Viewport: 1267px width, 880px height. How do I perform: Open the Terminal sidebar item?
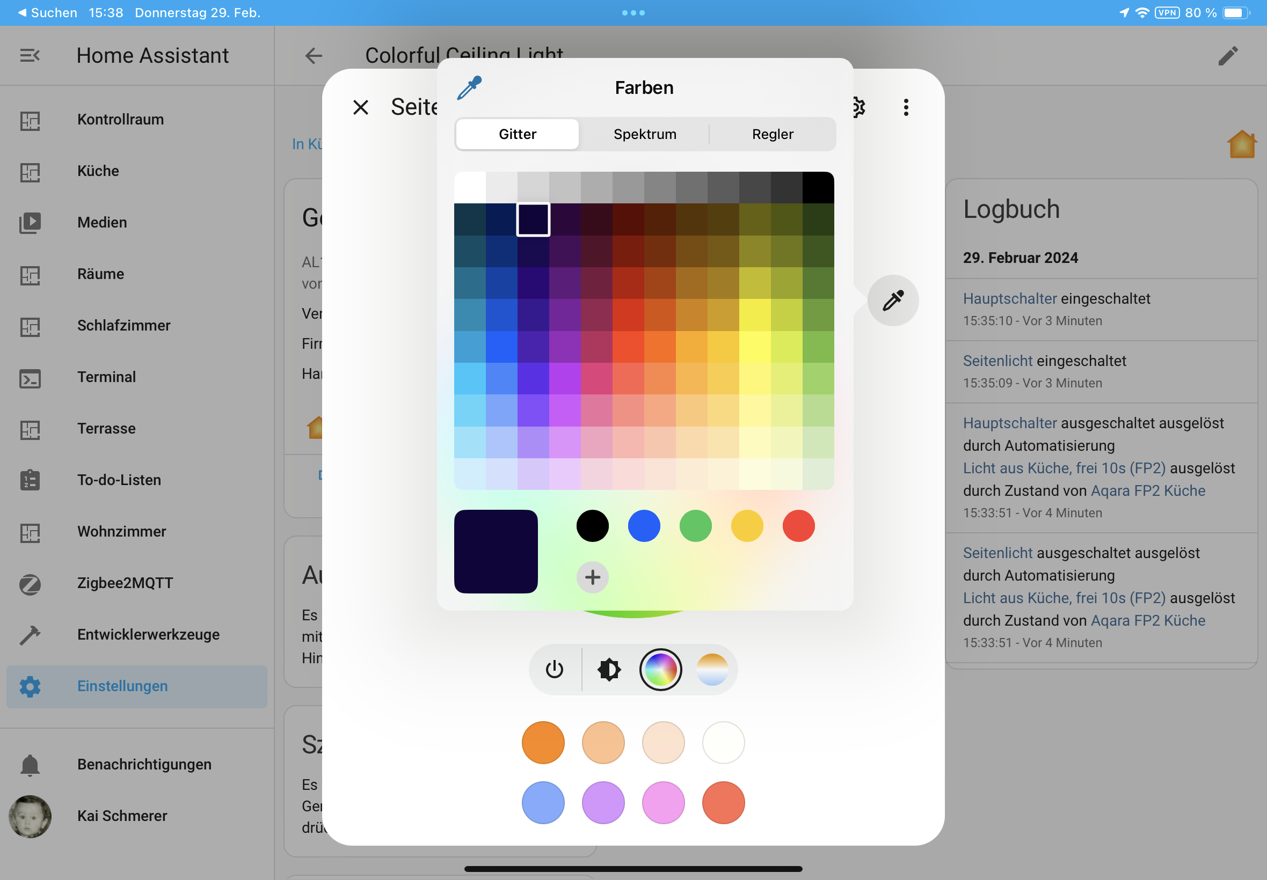coord(106,377)
